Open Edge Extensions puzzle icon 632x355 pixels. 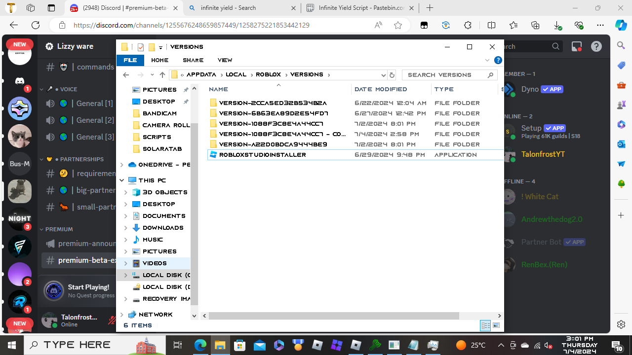click(468, 25)
